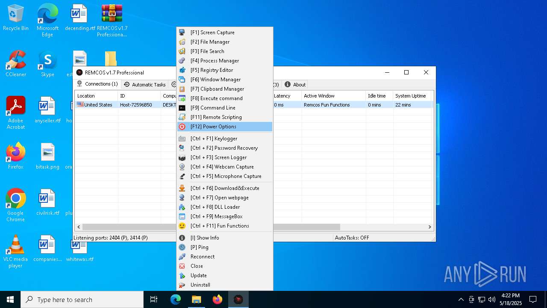
Task: Click the red Close connection icon
Action: point(182,266)
